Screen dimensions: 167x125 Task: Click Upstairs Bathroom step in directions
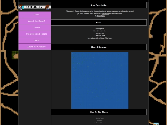(x=100, y=123)
